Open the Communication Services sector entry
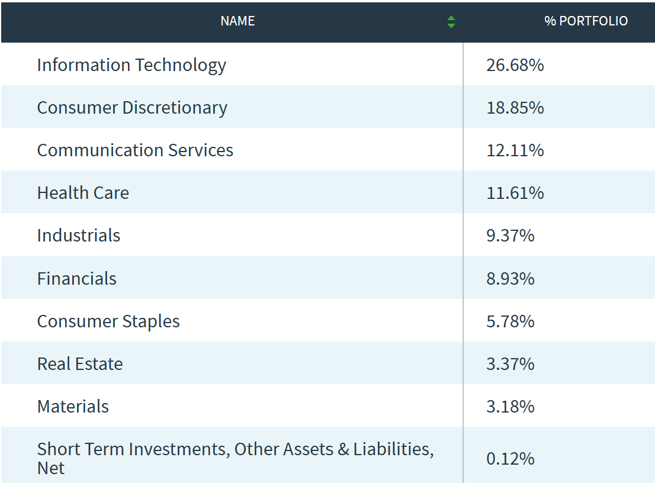This screenshot has width=655, height=483. click(135, 150)
